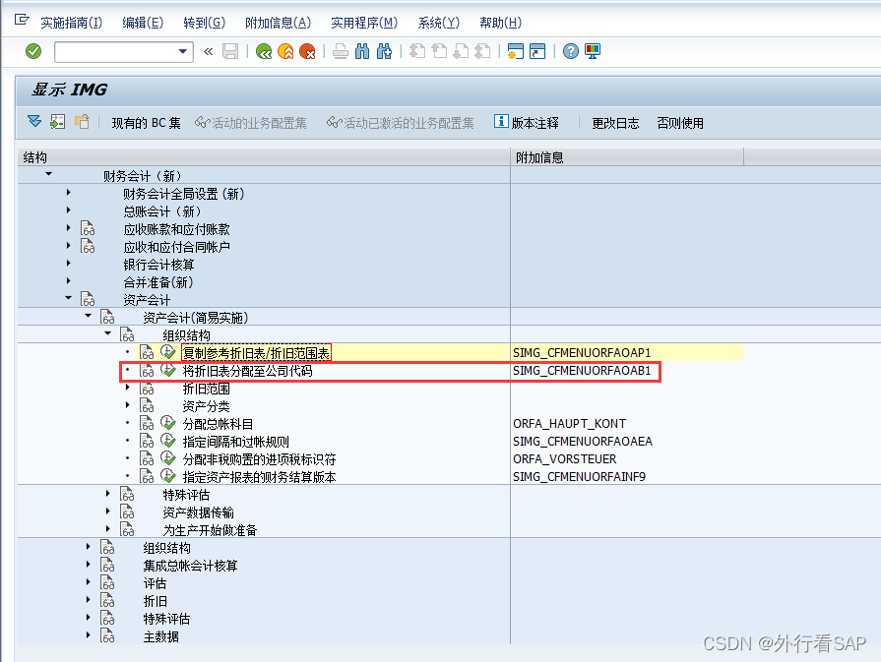Click the Back navigation icon
Viewport: 881px width, 662px height.
click(x=263, y=52)
